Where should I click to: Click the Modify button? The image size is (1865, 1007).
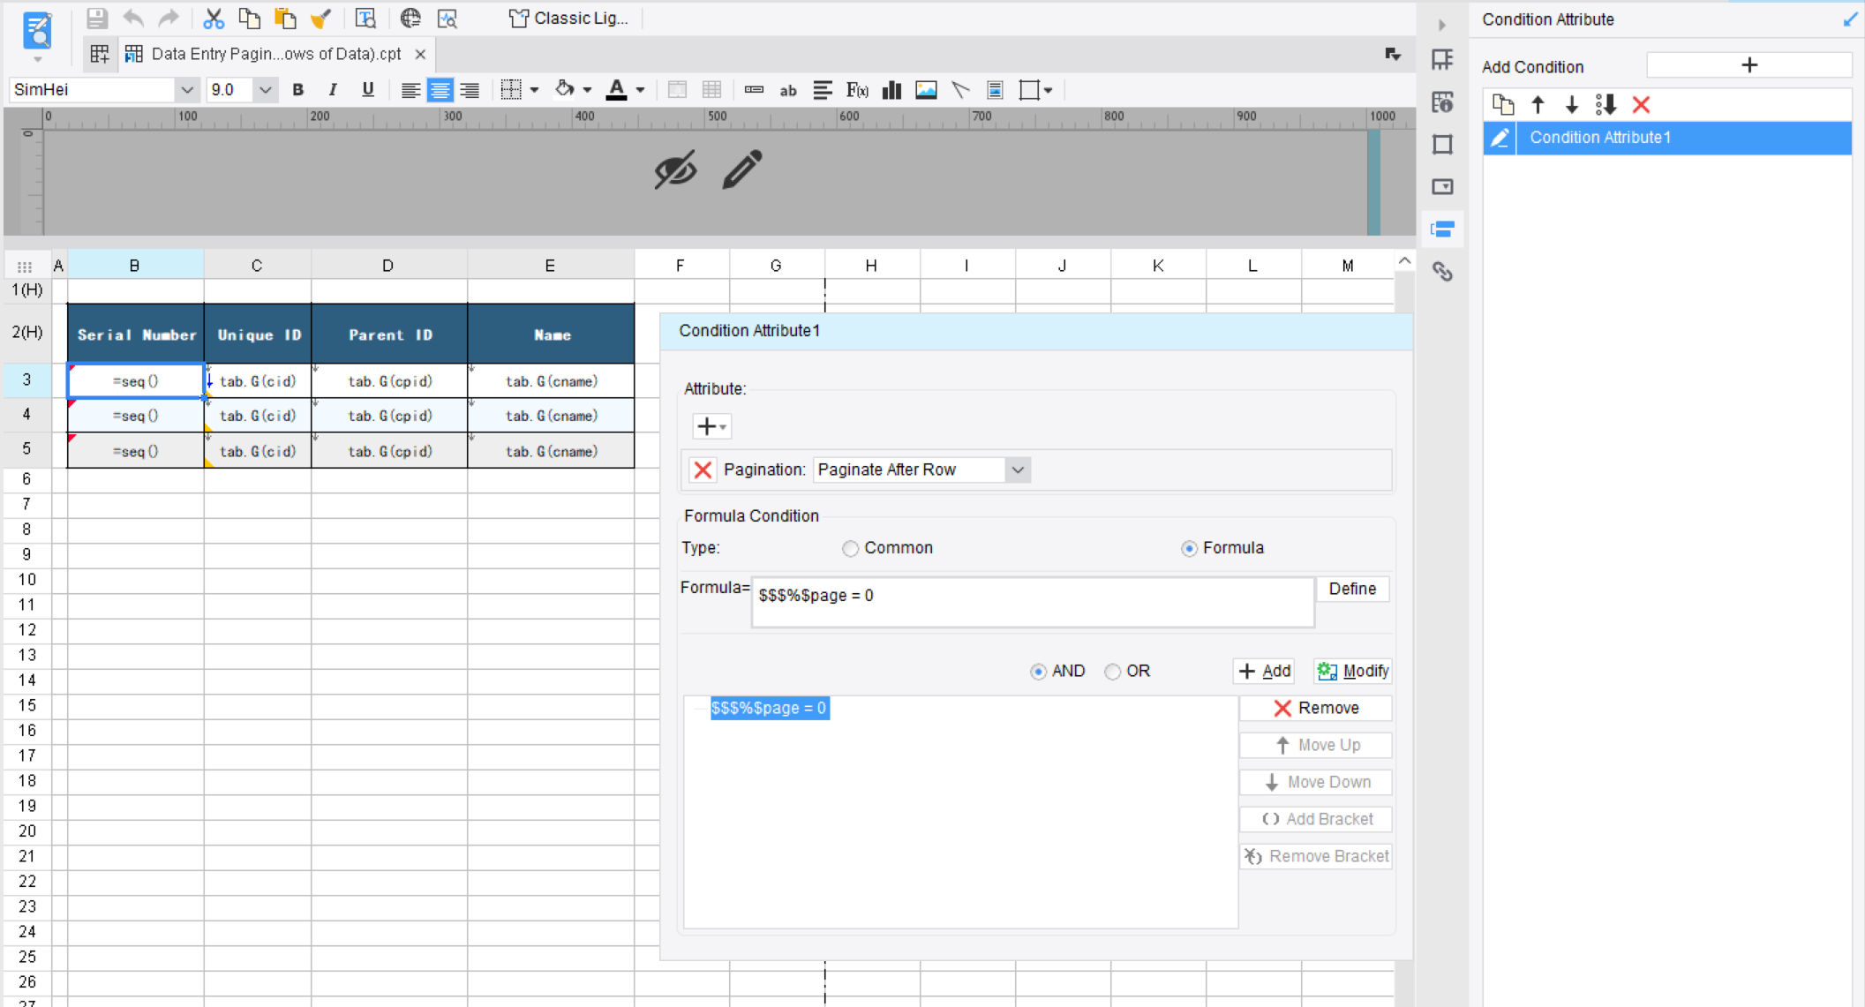[x=1352, y=672]
